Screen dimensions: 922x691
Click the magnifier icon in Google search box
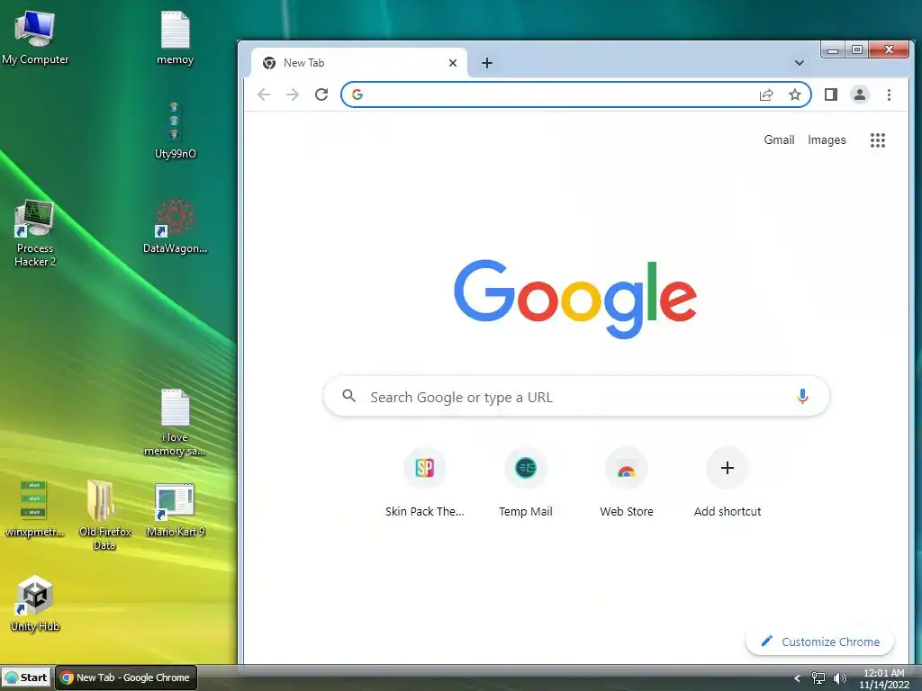coord(349,396)
